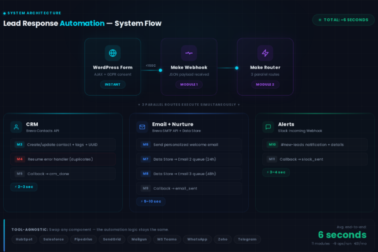This screenshot has width=378, height=252.
Task: Click the MODULE 2 badge on Make Router
Action: (265, 84)
